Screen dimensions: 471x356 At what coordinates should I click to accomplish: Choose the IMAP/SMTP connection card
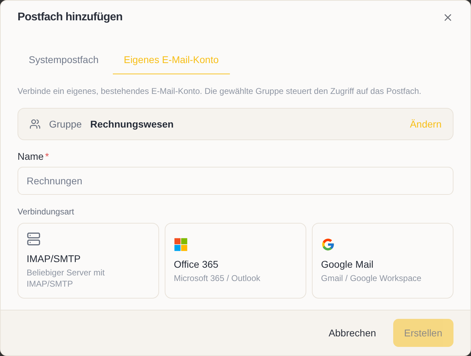point(88,261)
